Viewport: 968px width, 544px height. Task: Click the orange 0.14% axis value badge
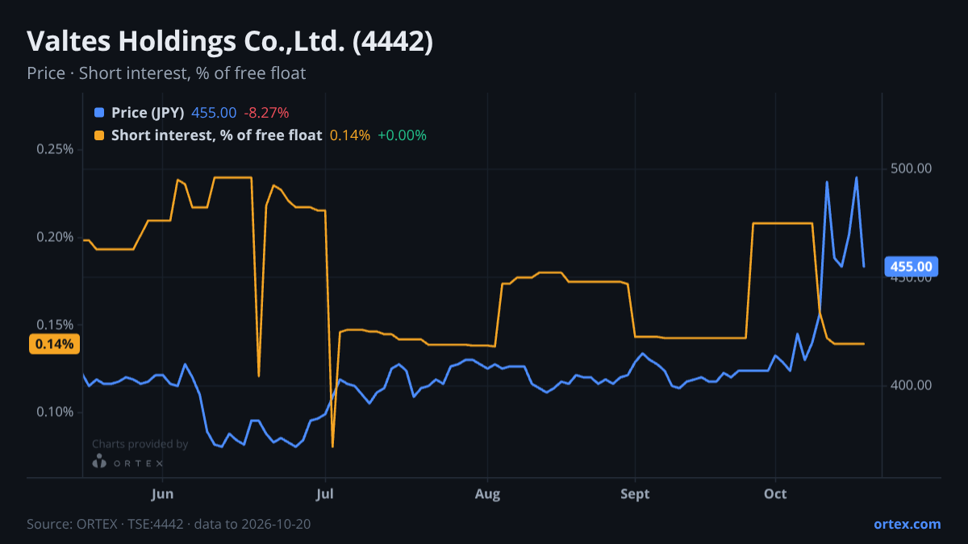55,344
